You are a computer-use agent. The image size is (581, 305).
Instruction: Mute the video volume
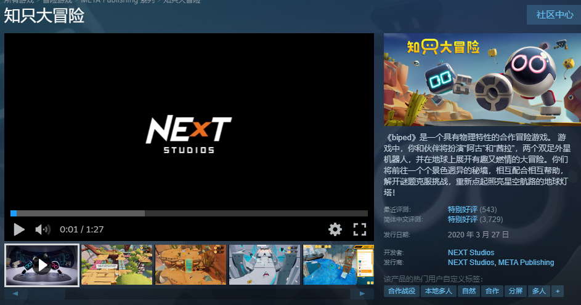click(43, 229)
